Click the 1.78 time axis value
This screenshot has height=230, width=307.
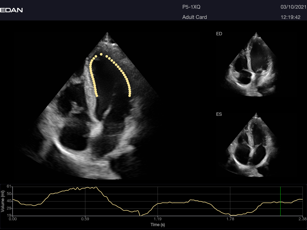click(x=230, y=219)
